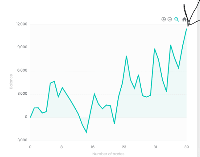The width and height of the screenshot is (200, 157).
Task: Click the lowest trough of the balance line
Action: [x=87, y=133]
